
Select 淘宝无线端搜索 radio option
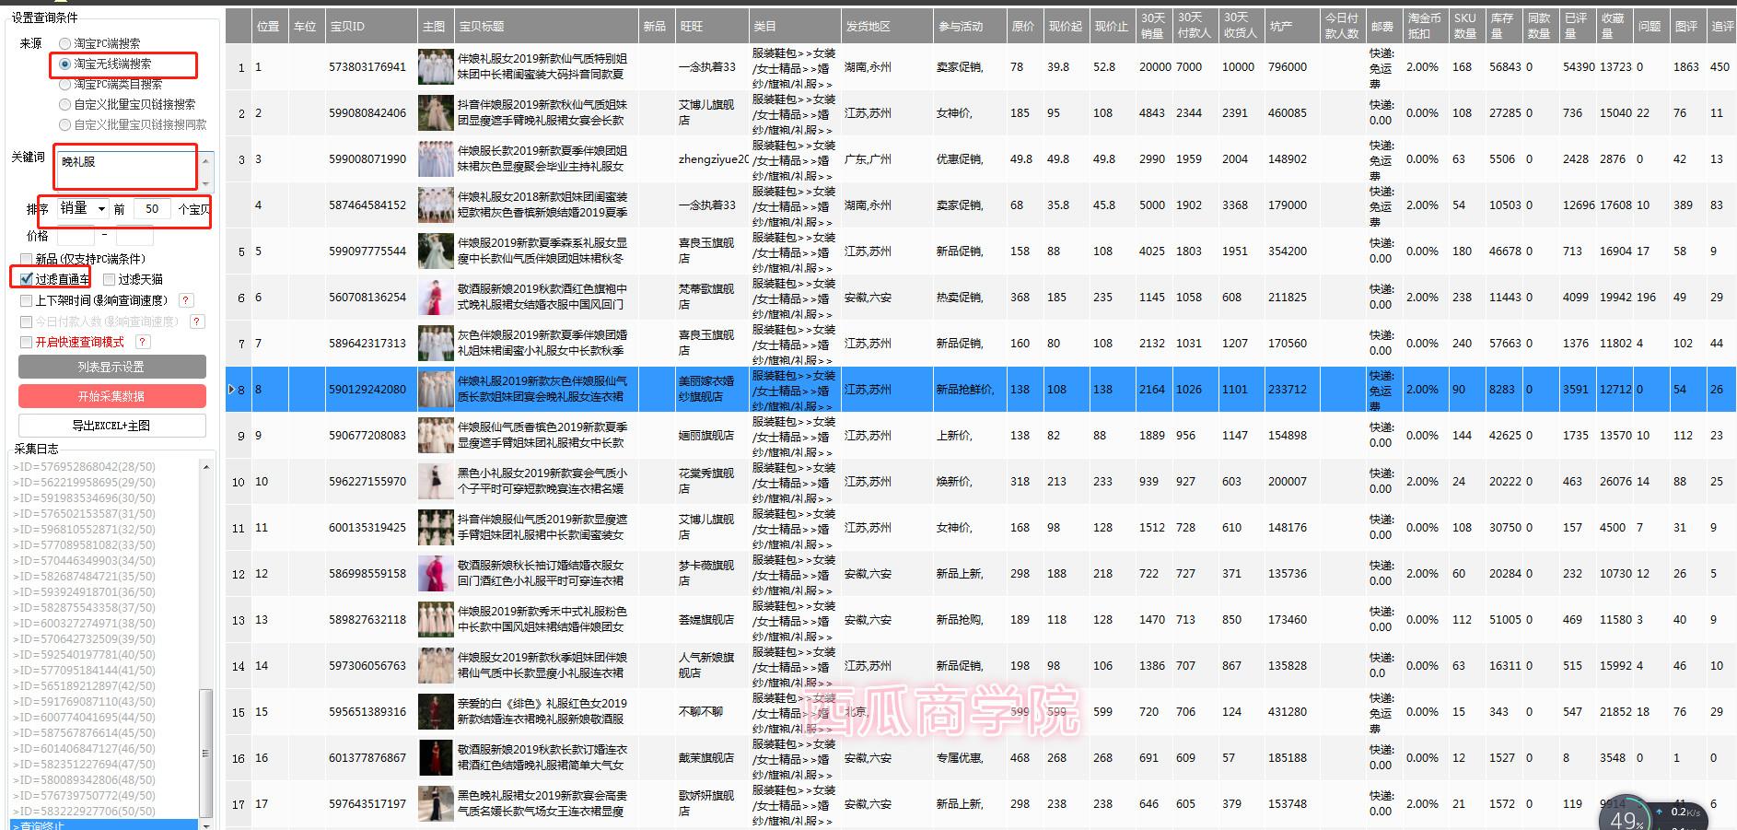64,64
